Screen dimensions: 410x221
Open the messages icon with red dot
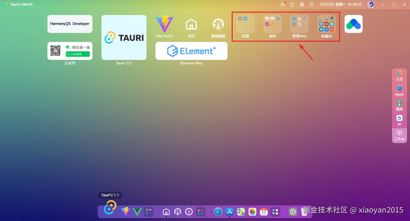tap(283, 4)
